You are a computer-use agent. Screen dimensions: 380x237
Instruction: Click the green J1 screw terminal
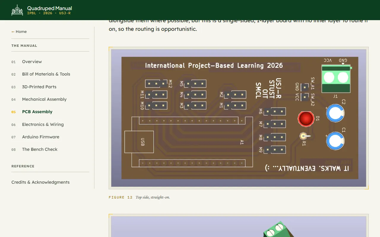click(336, 79)
